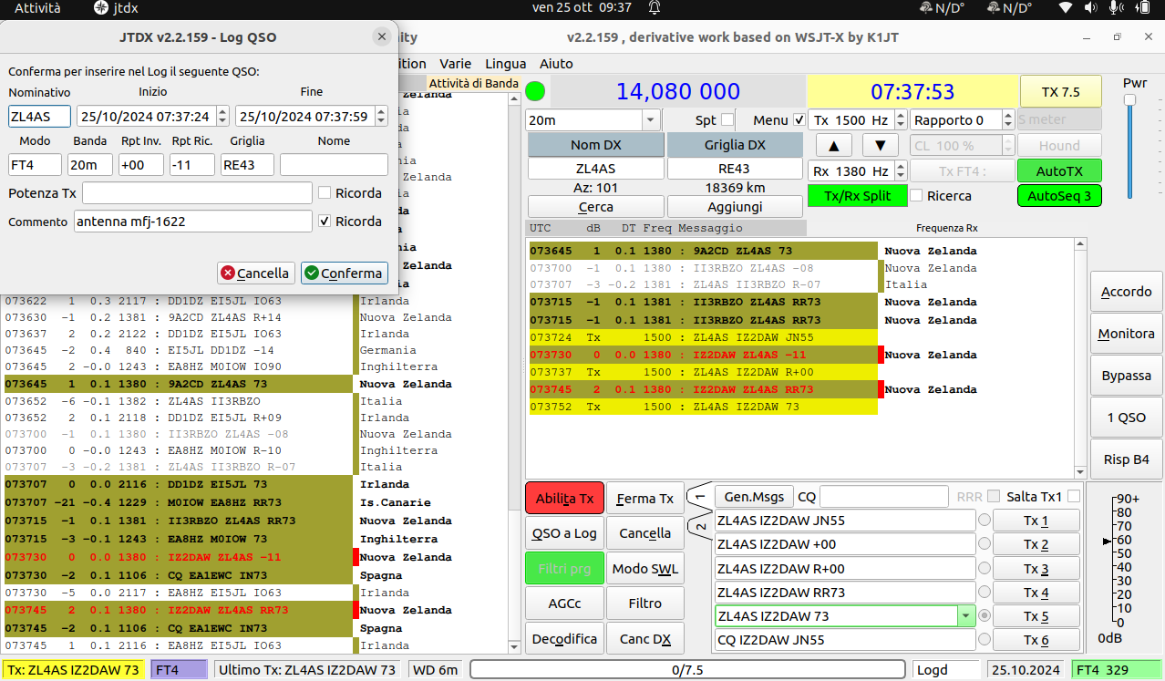The height and width of the screenshot is (681, 1165).
Task: Confirm the QSO log with Conferma
Action: pos(345,273)
